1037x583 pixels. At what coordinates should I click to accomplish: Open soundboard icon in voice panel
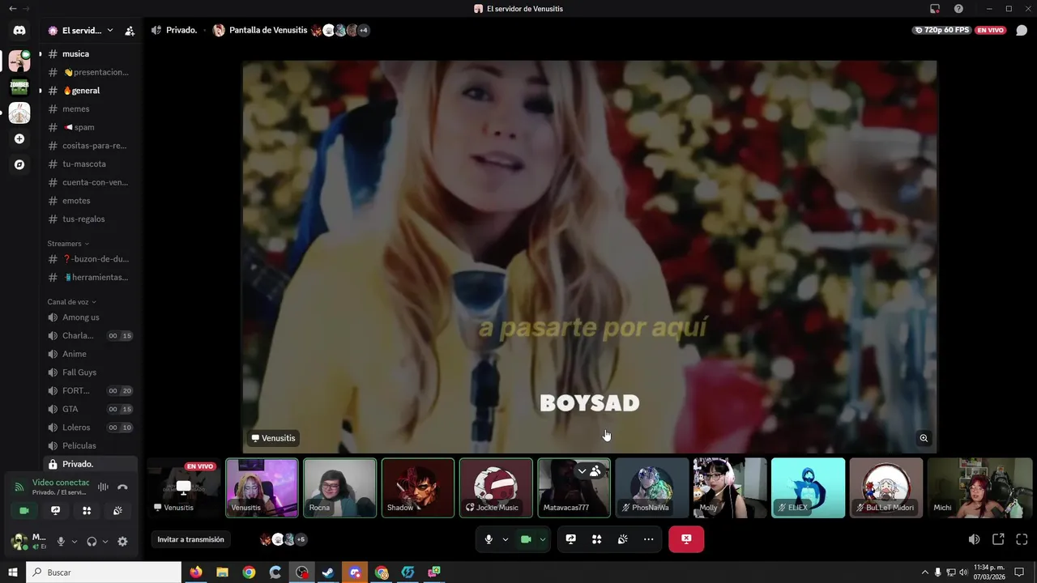coord(117,511)
